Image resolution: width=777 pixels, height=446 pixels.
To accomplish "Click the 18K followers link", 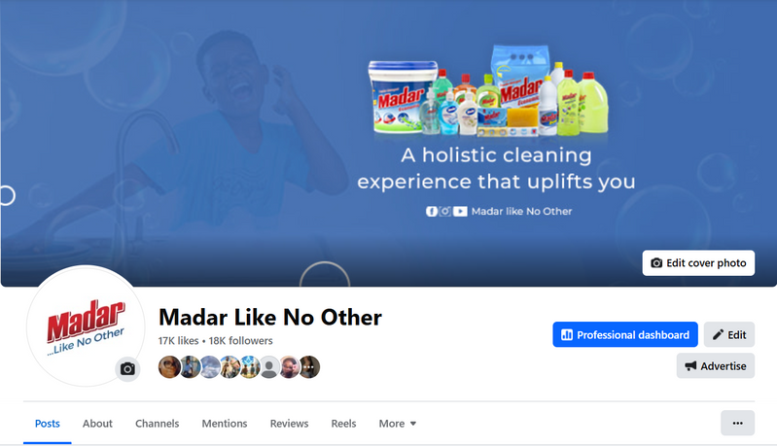I will [x=240, y=340].
